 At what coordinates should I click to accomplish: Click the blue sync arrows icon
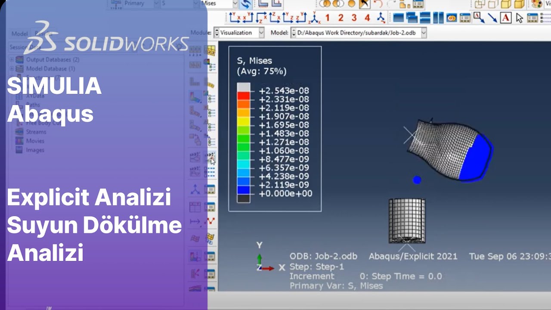[247, 4]
